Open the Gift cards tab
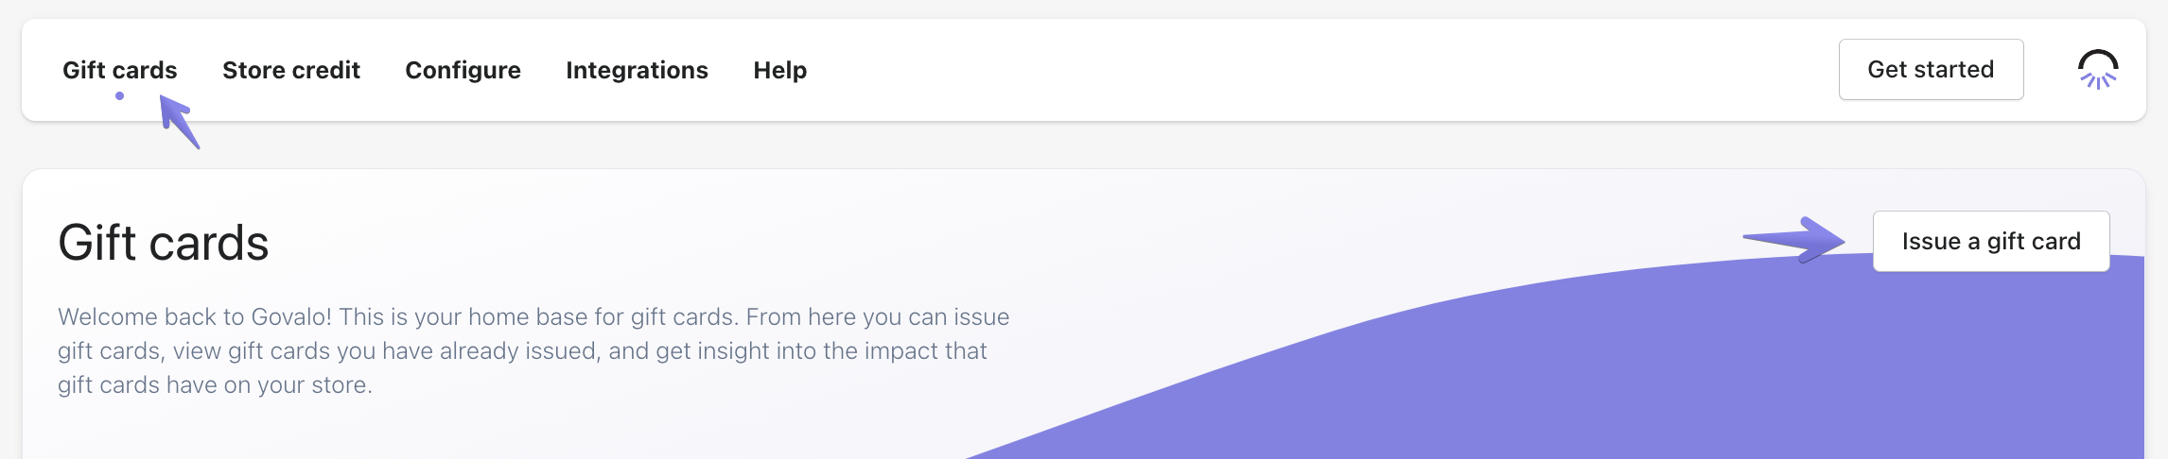The height and width of the screenshot is (459, 2168). 119,70
